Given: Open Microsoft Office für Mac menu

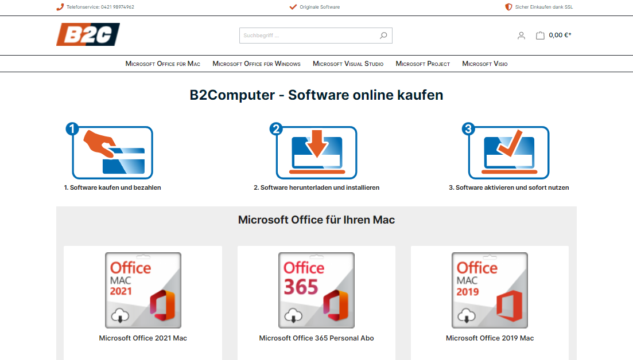Looking at the screenshot, I should point(162,64).
